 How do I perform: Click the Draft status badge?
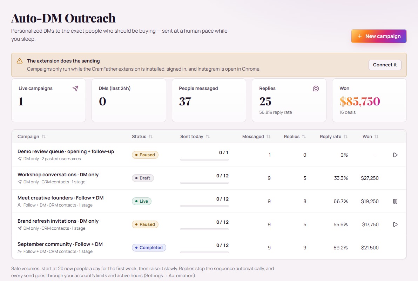coord(143,178)
